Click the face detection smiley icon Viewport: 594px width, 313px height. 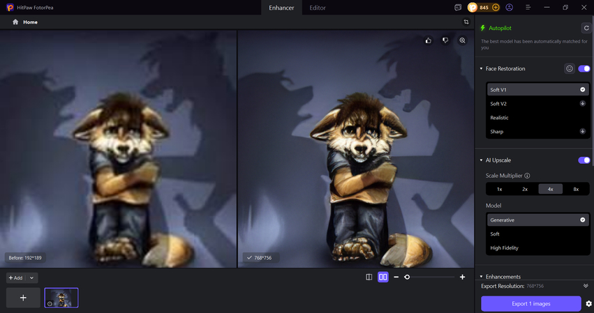(570, 68)
